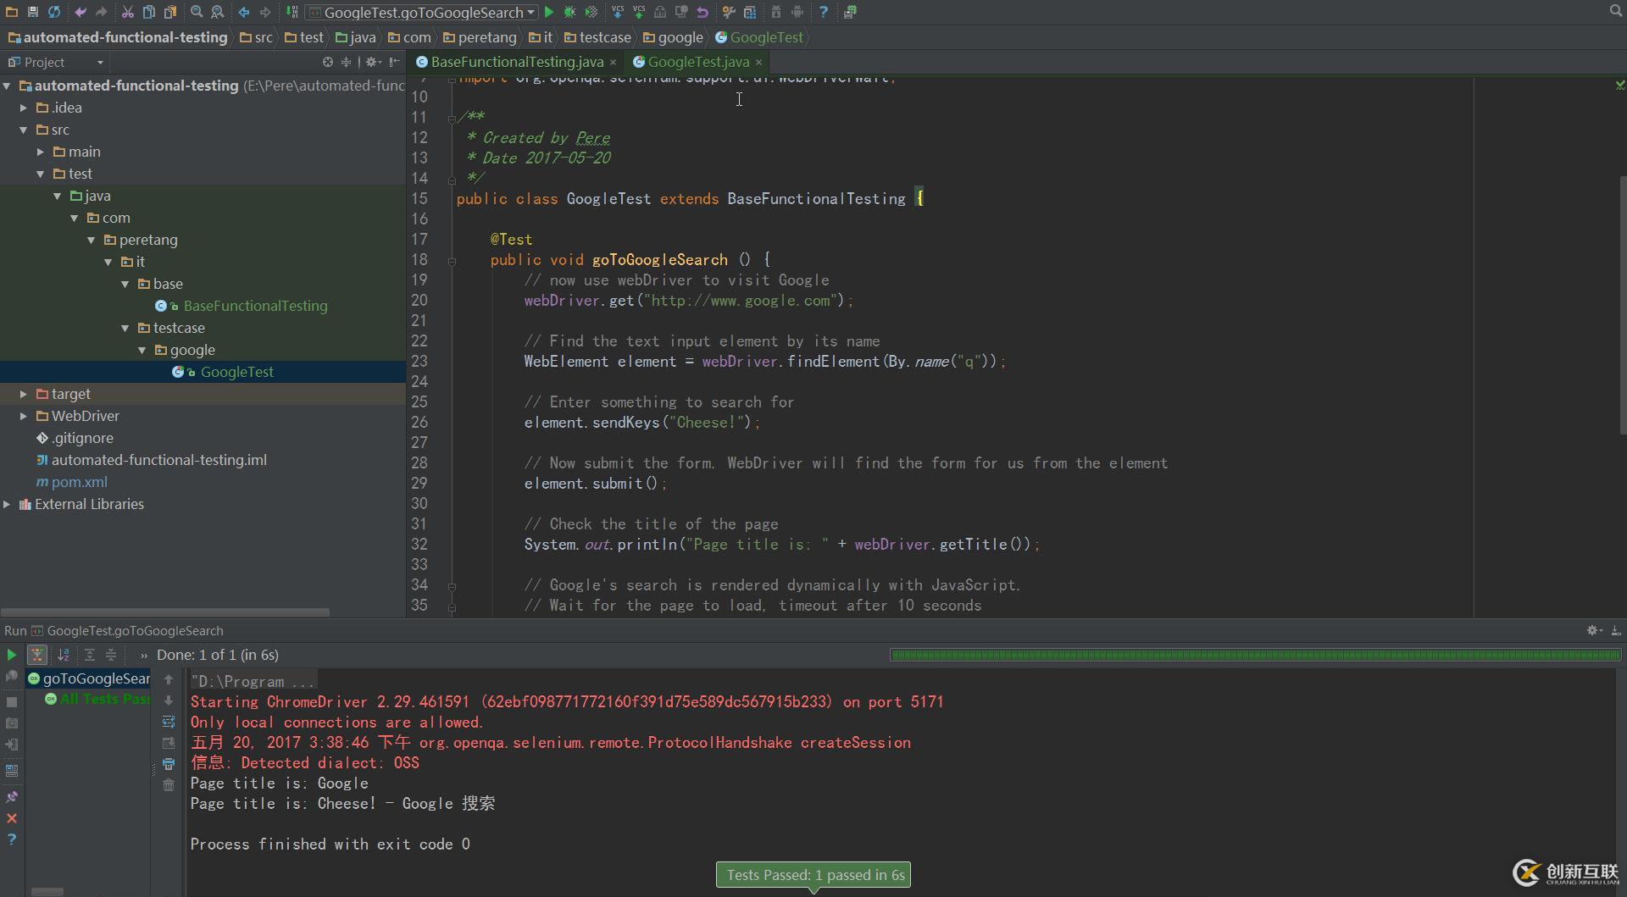This screenshot has height=897, width=1627.
Task: Click the print icon in the console gutter
Action: pos(169,764)
